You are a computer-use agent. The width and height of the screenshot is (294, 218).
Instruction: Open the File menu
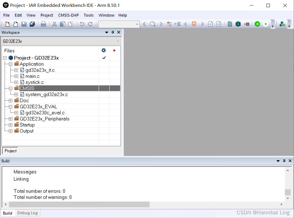[6, 15]
